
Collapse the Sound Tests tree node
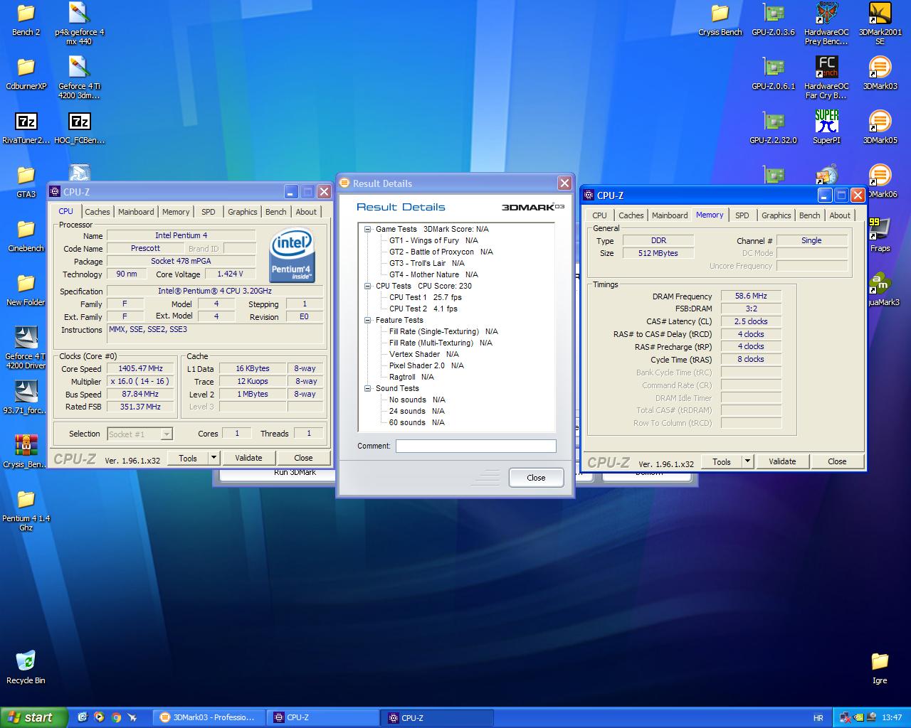pyautogui.click(x=368, y=388)
